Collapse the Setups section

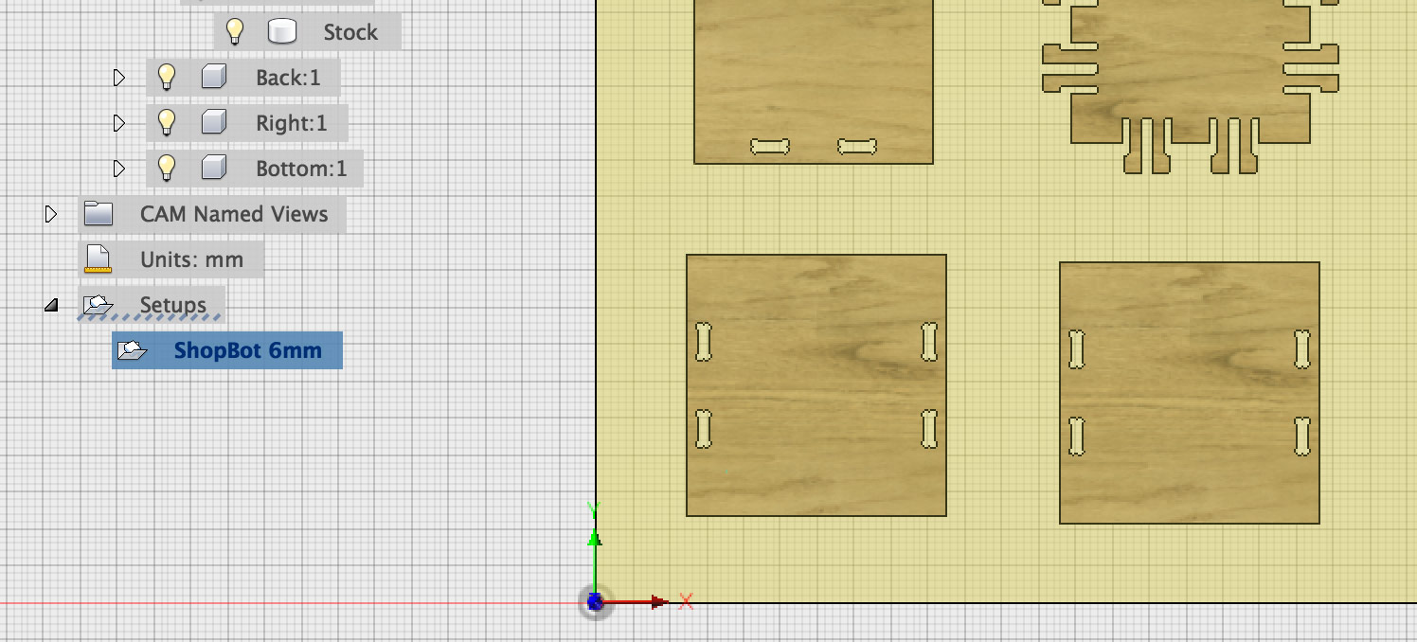tap(51, 304)
